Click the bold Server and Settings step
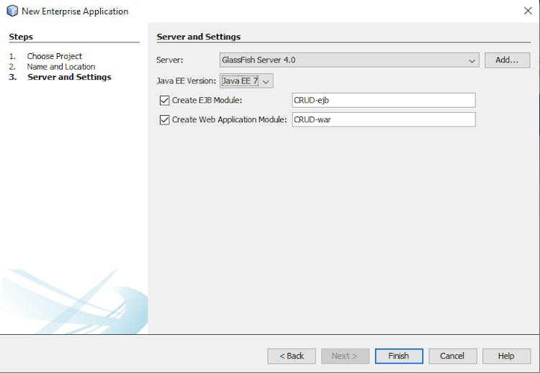 pyautogui.click(x=69, y=77)
